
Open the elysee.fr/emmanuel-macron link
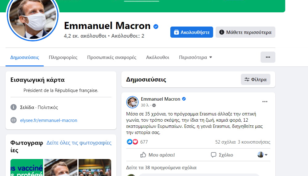(x=49, y=120)
